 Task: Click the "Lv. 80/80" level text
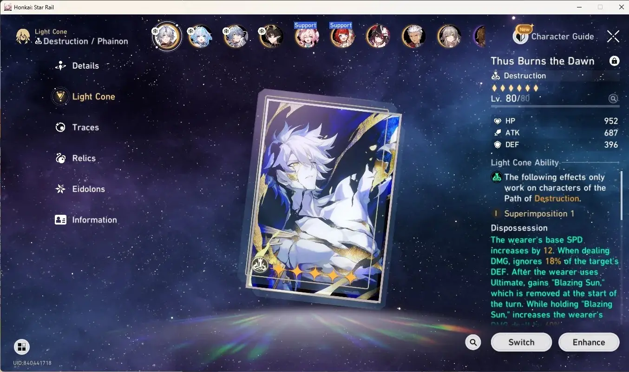[510, 99]
